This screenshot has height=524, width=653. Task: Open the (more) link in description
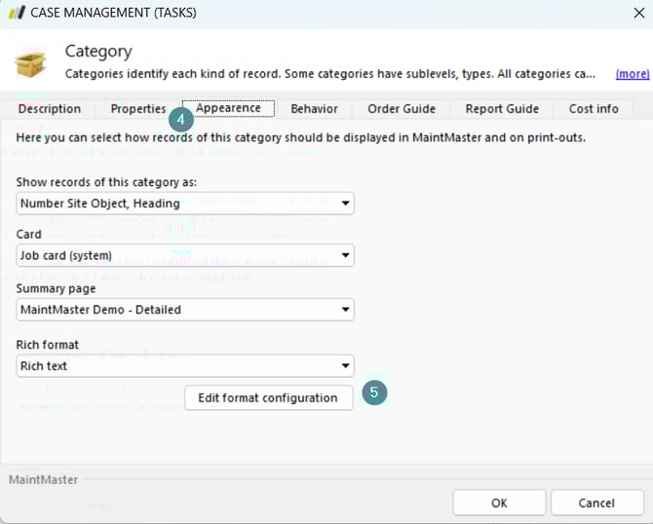point(632,74)
